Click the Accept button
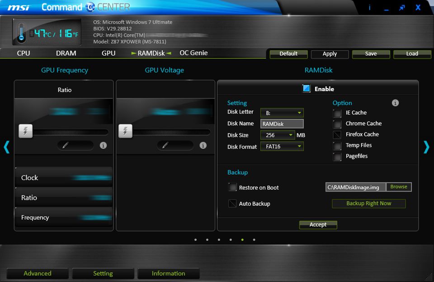The image size is (434, 282). [318, 225]
